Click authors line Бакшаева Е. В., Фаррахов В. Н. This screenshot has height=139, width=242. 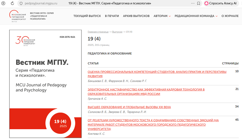pos(117,81)
